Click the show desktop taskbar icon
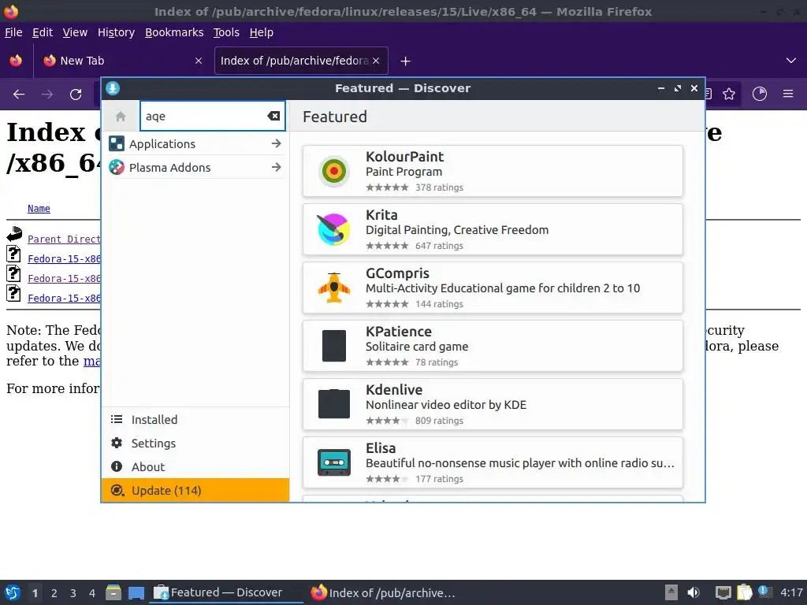The height and width of the screenshot is (605, 807). pyautogui.click(x=136, y=592)
